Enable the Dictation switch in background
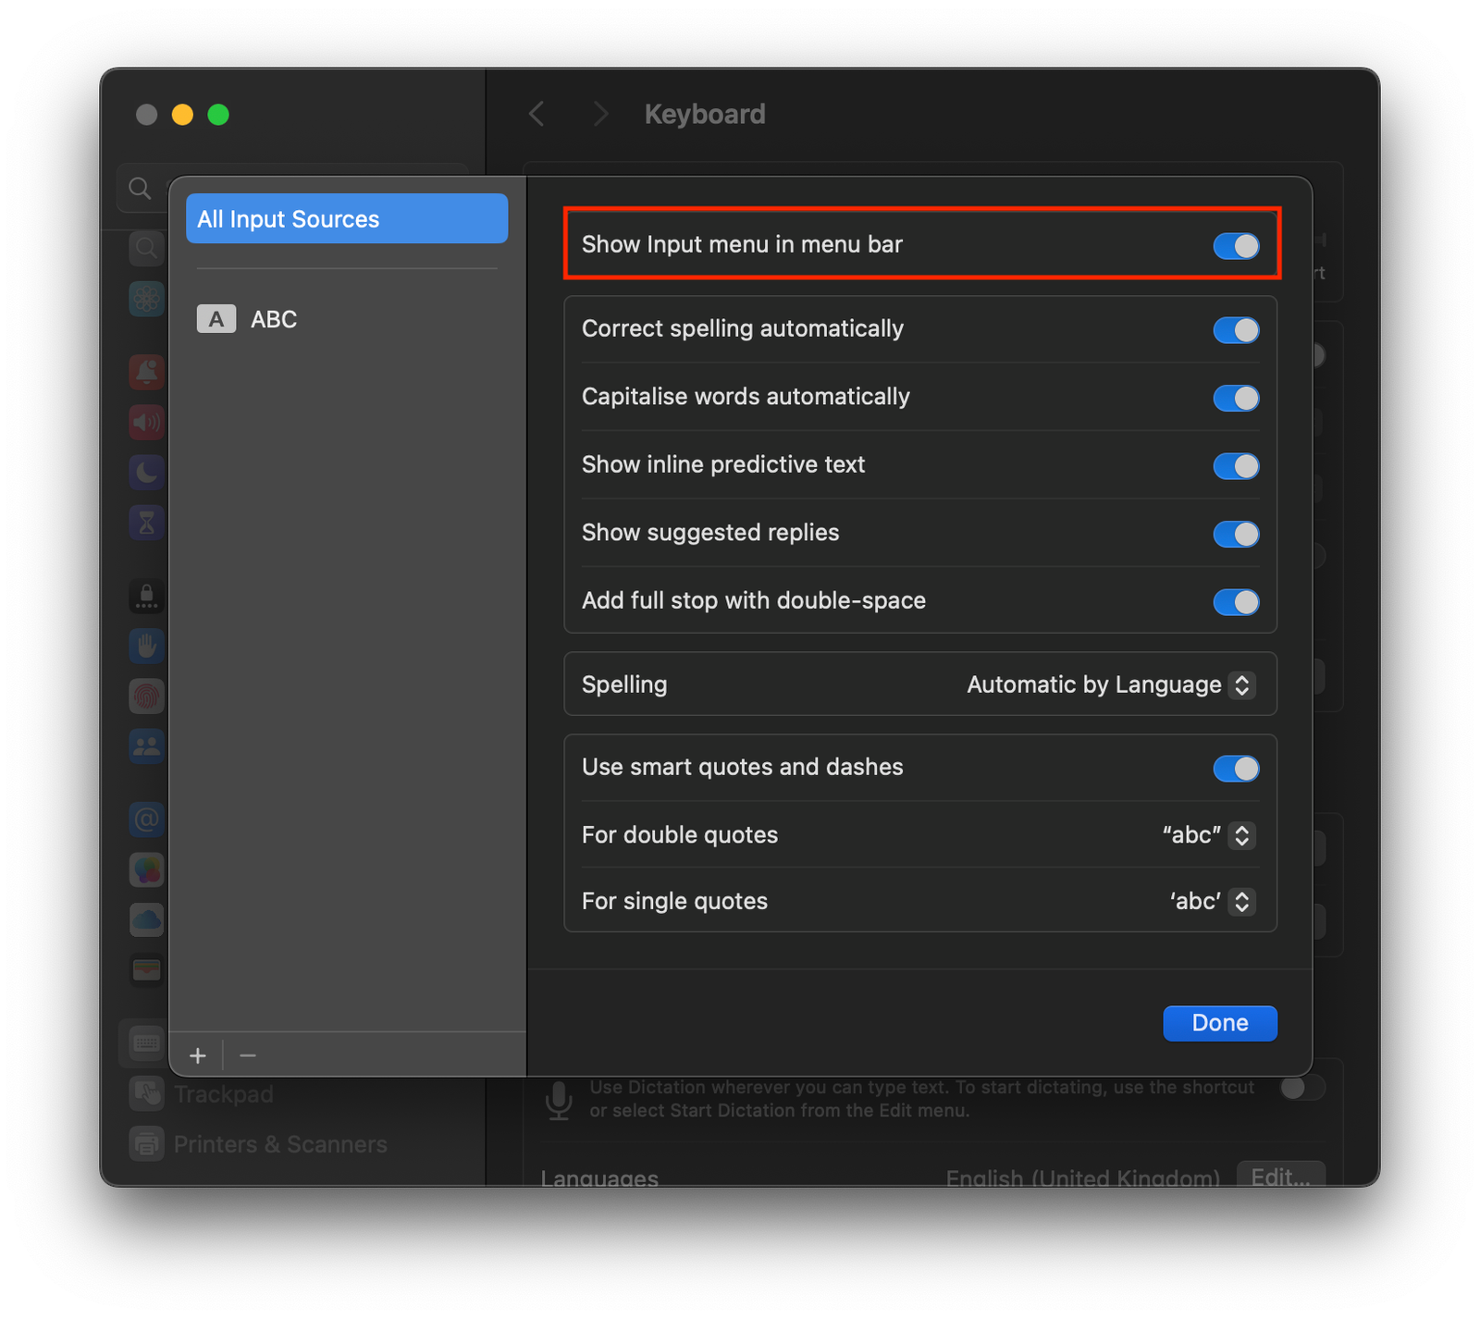This screenshot has width=1480, height=1319. (1302, 1088)
